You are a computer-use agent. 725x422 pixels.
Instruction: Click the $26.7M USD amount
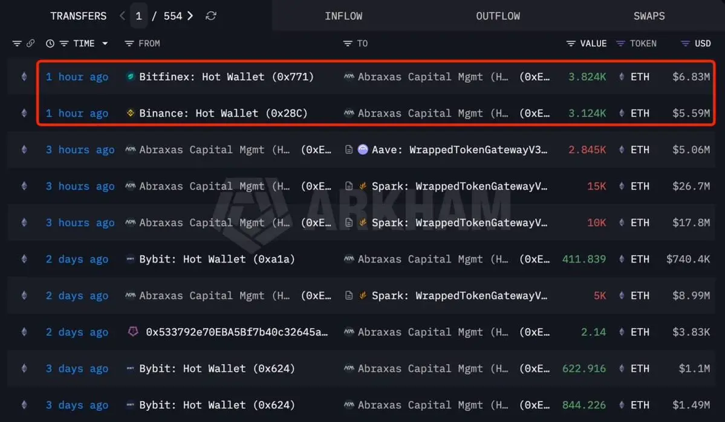coord(691,186)
